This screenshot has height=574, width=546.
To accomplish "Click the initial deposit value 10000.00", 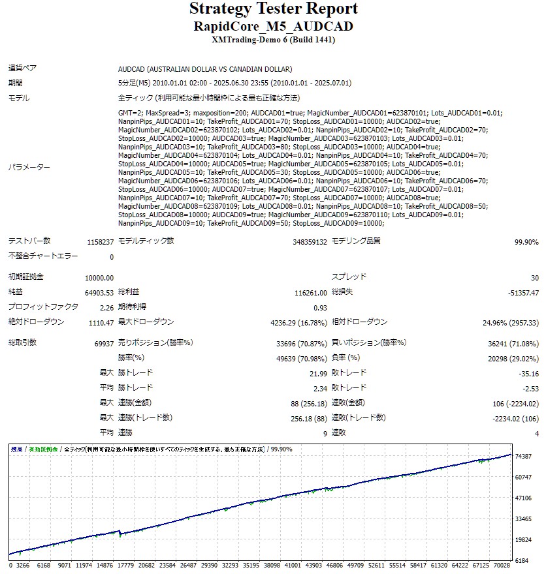I will [x=99, y=278].
